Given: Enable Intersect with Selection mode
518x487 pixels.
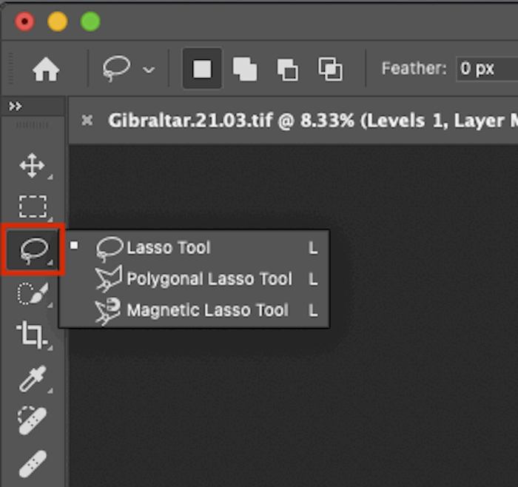Looking at the screenshot, I should (330, 70).
